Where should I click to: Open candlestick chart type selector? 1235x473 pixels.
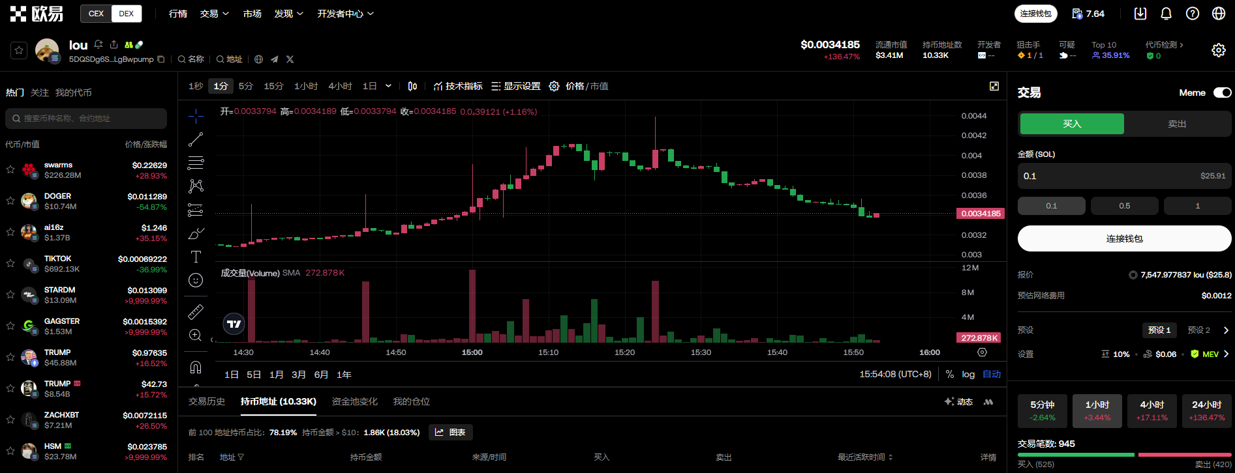412,86
